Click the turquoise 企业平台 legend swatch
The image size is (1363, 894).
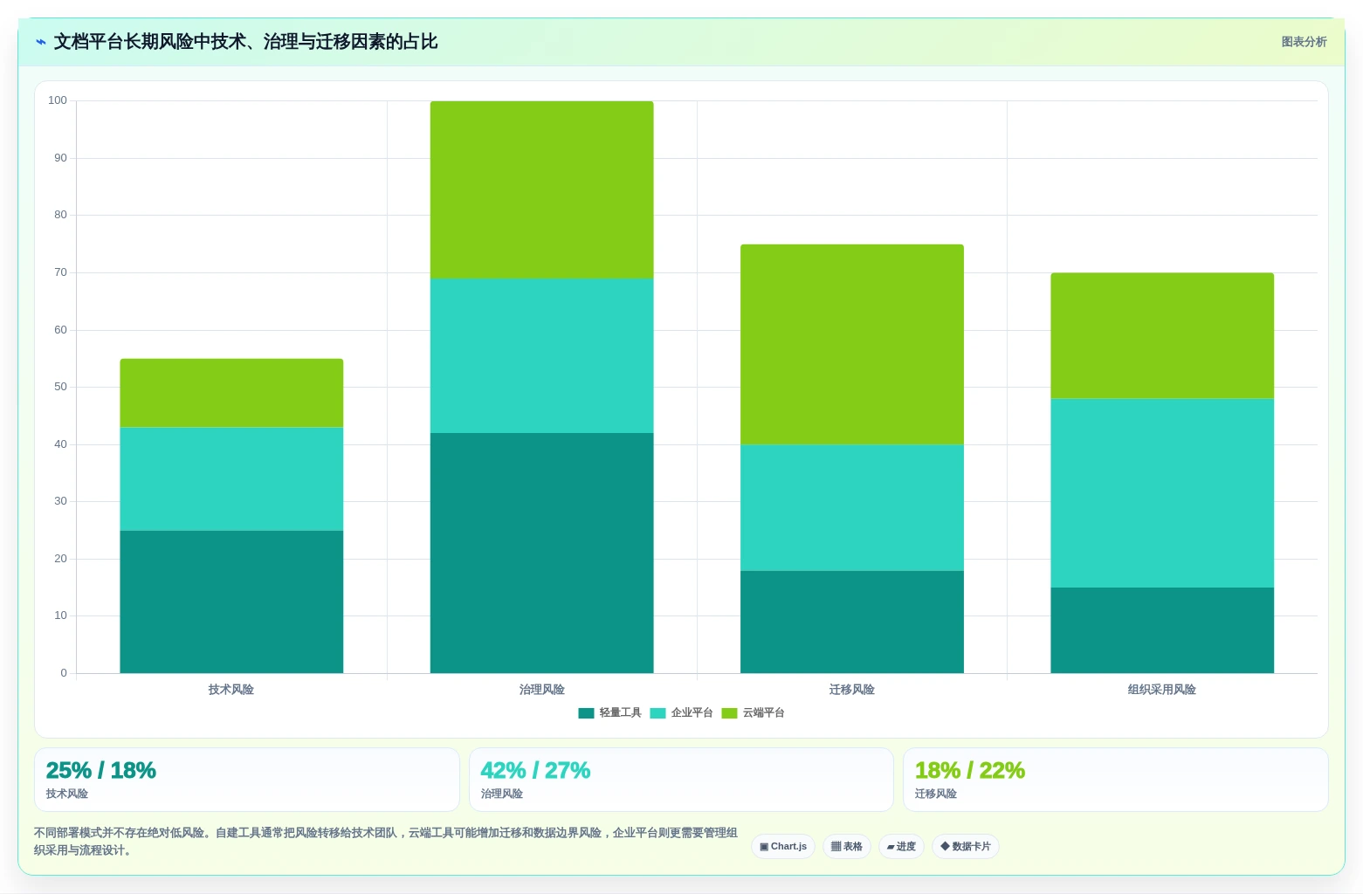point(657,713)
